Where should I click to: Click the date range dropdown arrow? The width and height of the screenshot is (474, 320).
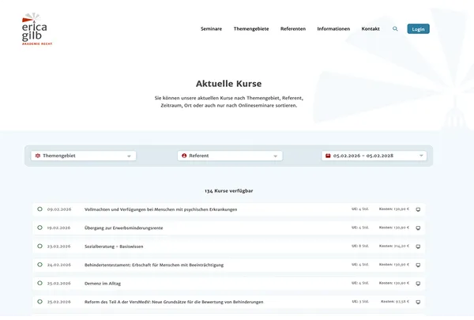(x=421, y=156)
